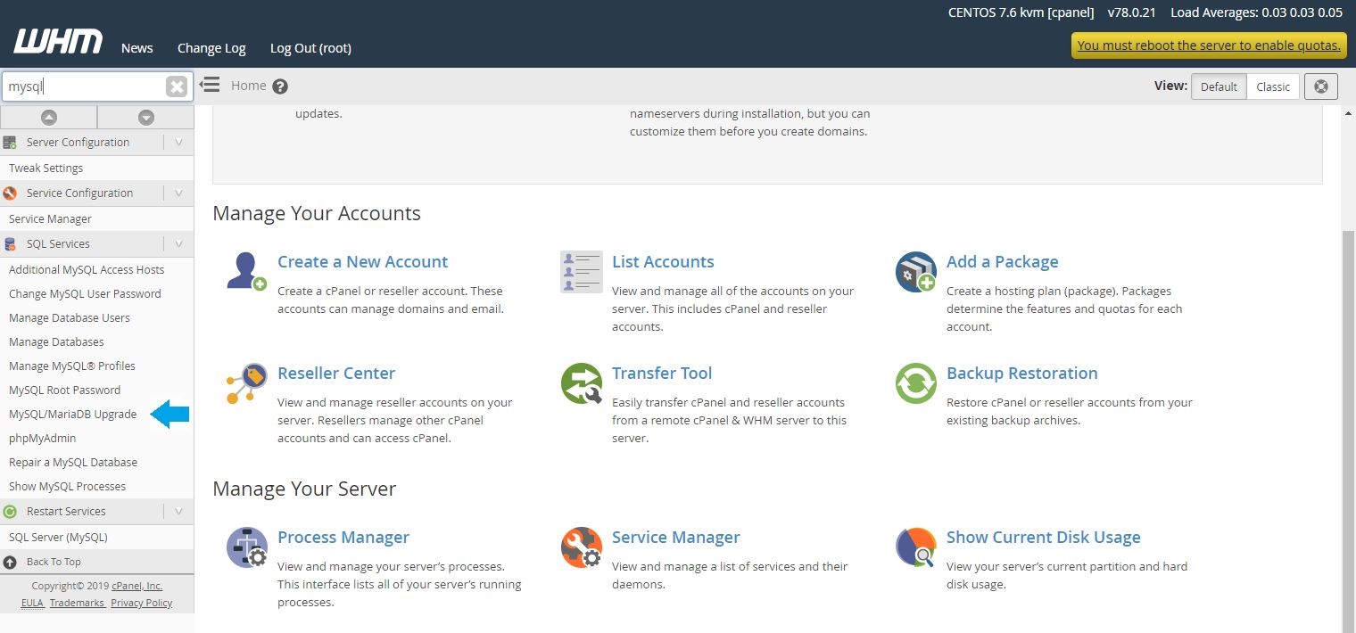This screenshot has width=1356, height=633.
Task: Click the Restart Services green icon
Action: (x=10, y=512)
